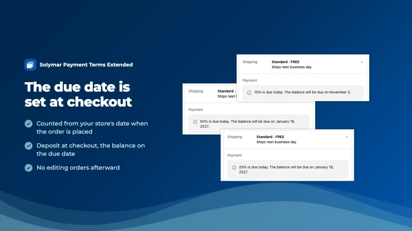Click the text 'Deposit at checkout, the balance on the due date'
The image size is (412, 231).
[91, 149]
